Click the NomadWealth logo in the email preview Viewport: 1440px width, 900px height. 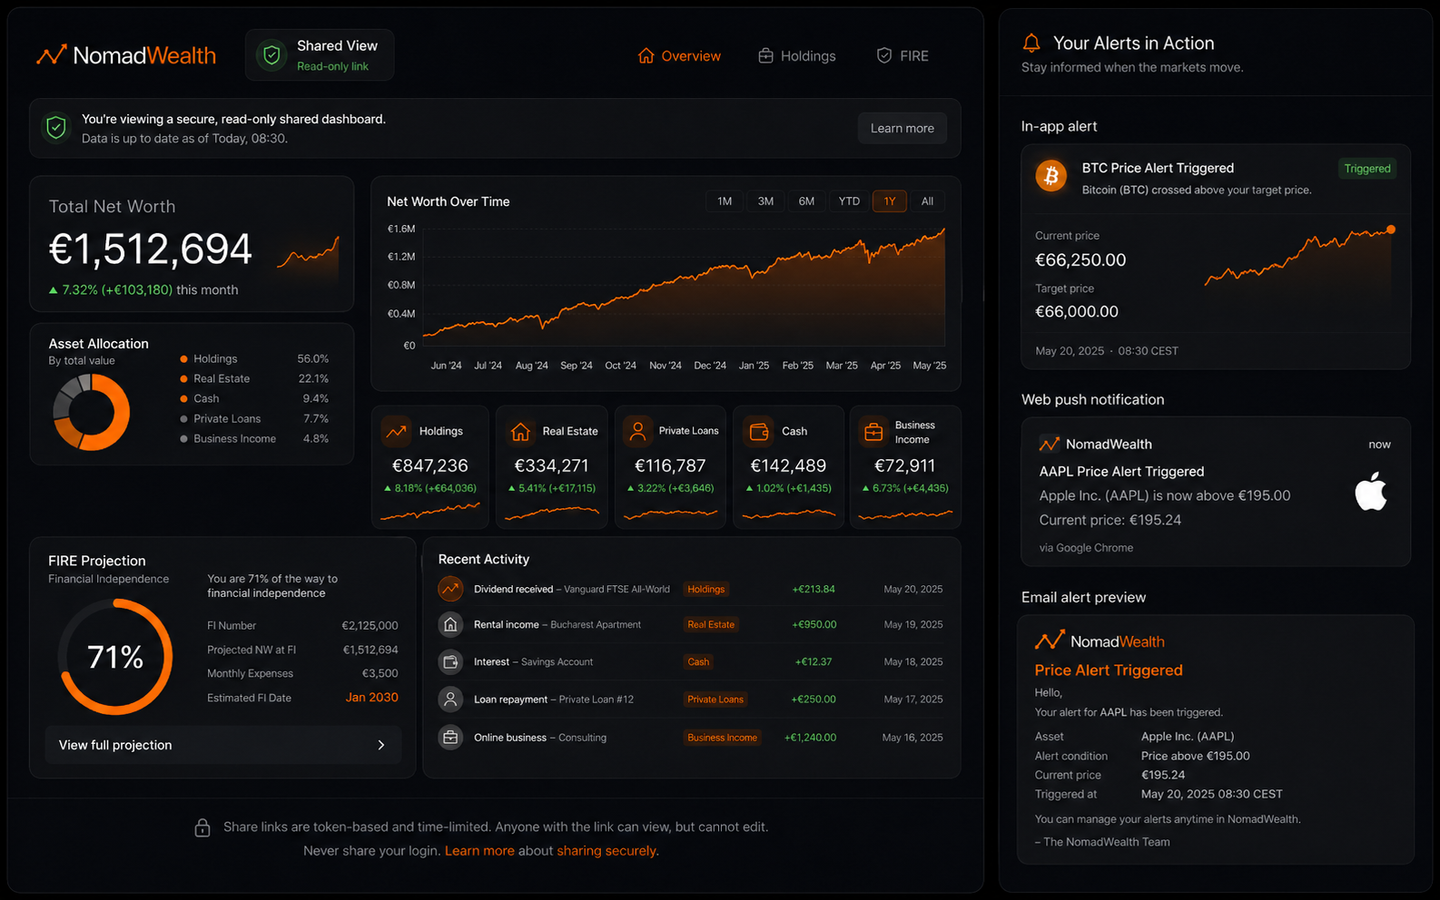[1100, 641]
